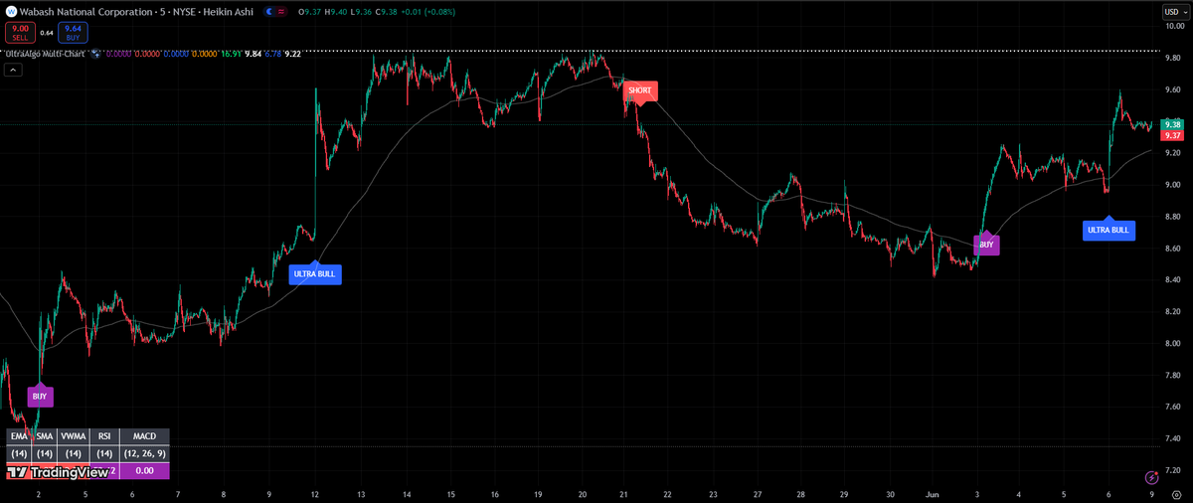Collapse the indicator legend with the chevron
The image size is (1193, 503).
(x=13, y=70)
